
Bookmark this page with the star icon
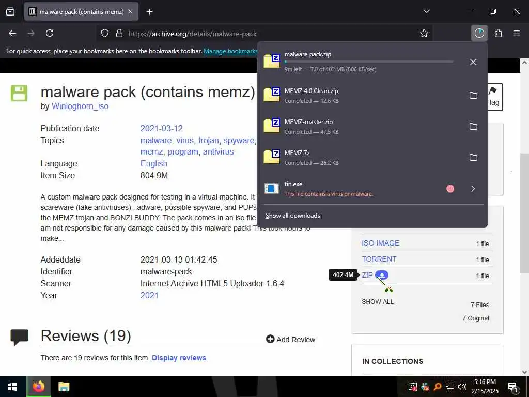424,33
